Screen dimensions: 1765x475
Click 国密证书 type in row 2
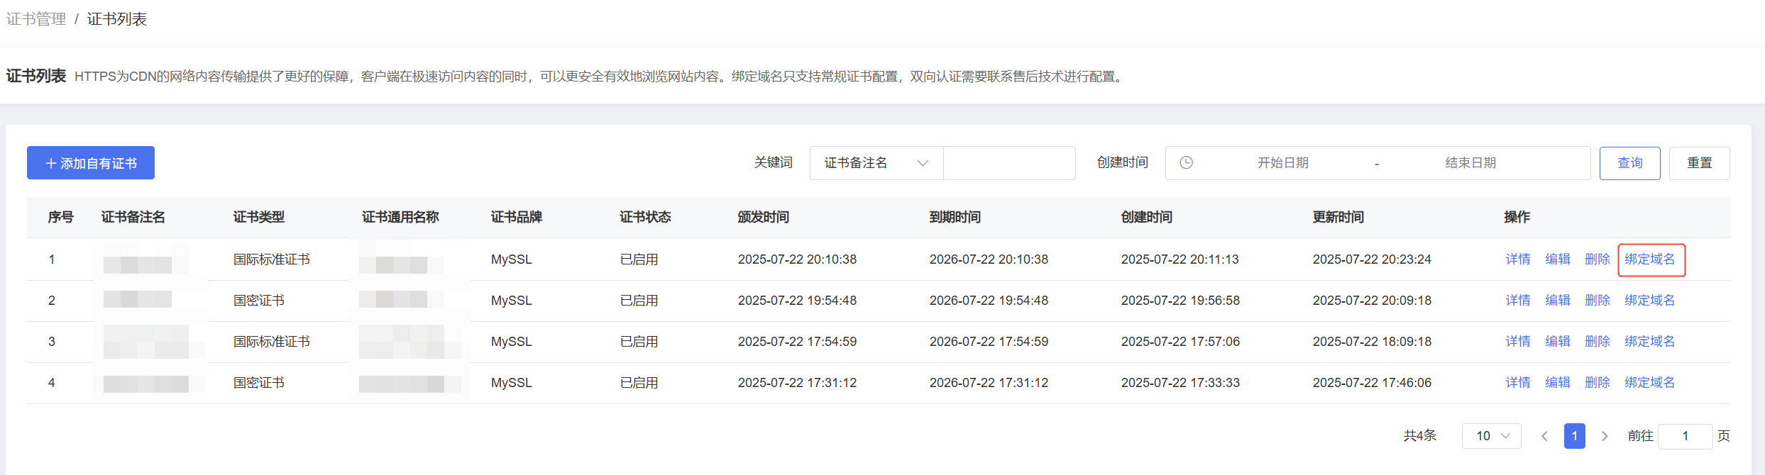point(259,301)
